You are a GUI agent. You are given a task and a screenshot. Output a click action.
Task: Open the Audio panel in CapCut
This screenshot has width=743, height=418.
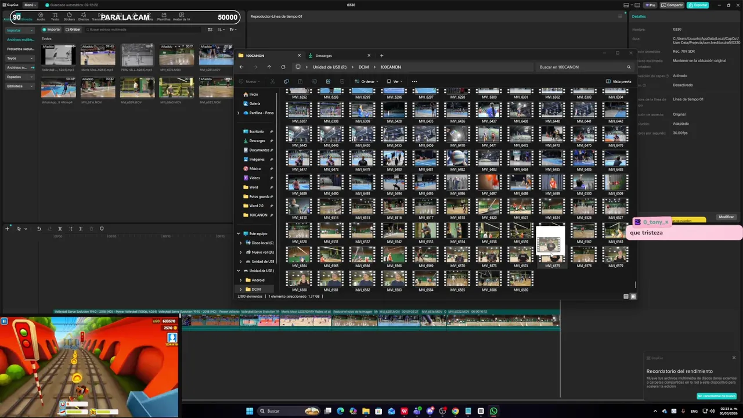41,16
